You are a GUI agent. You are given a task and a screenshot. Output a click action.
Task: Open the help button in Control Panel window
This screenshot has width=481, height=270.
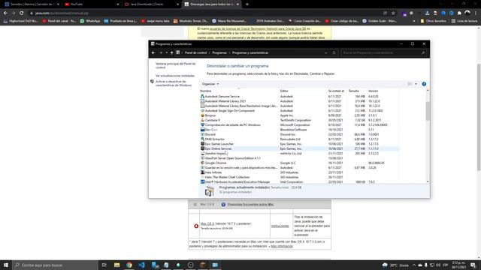(x=424, y=84)
